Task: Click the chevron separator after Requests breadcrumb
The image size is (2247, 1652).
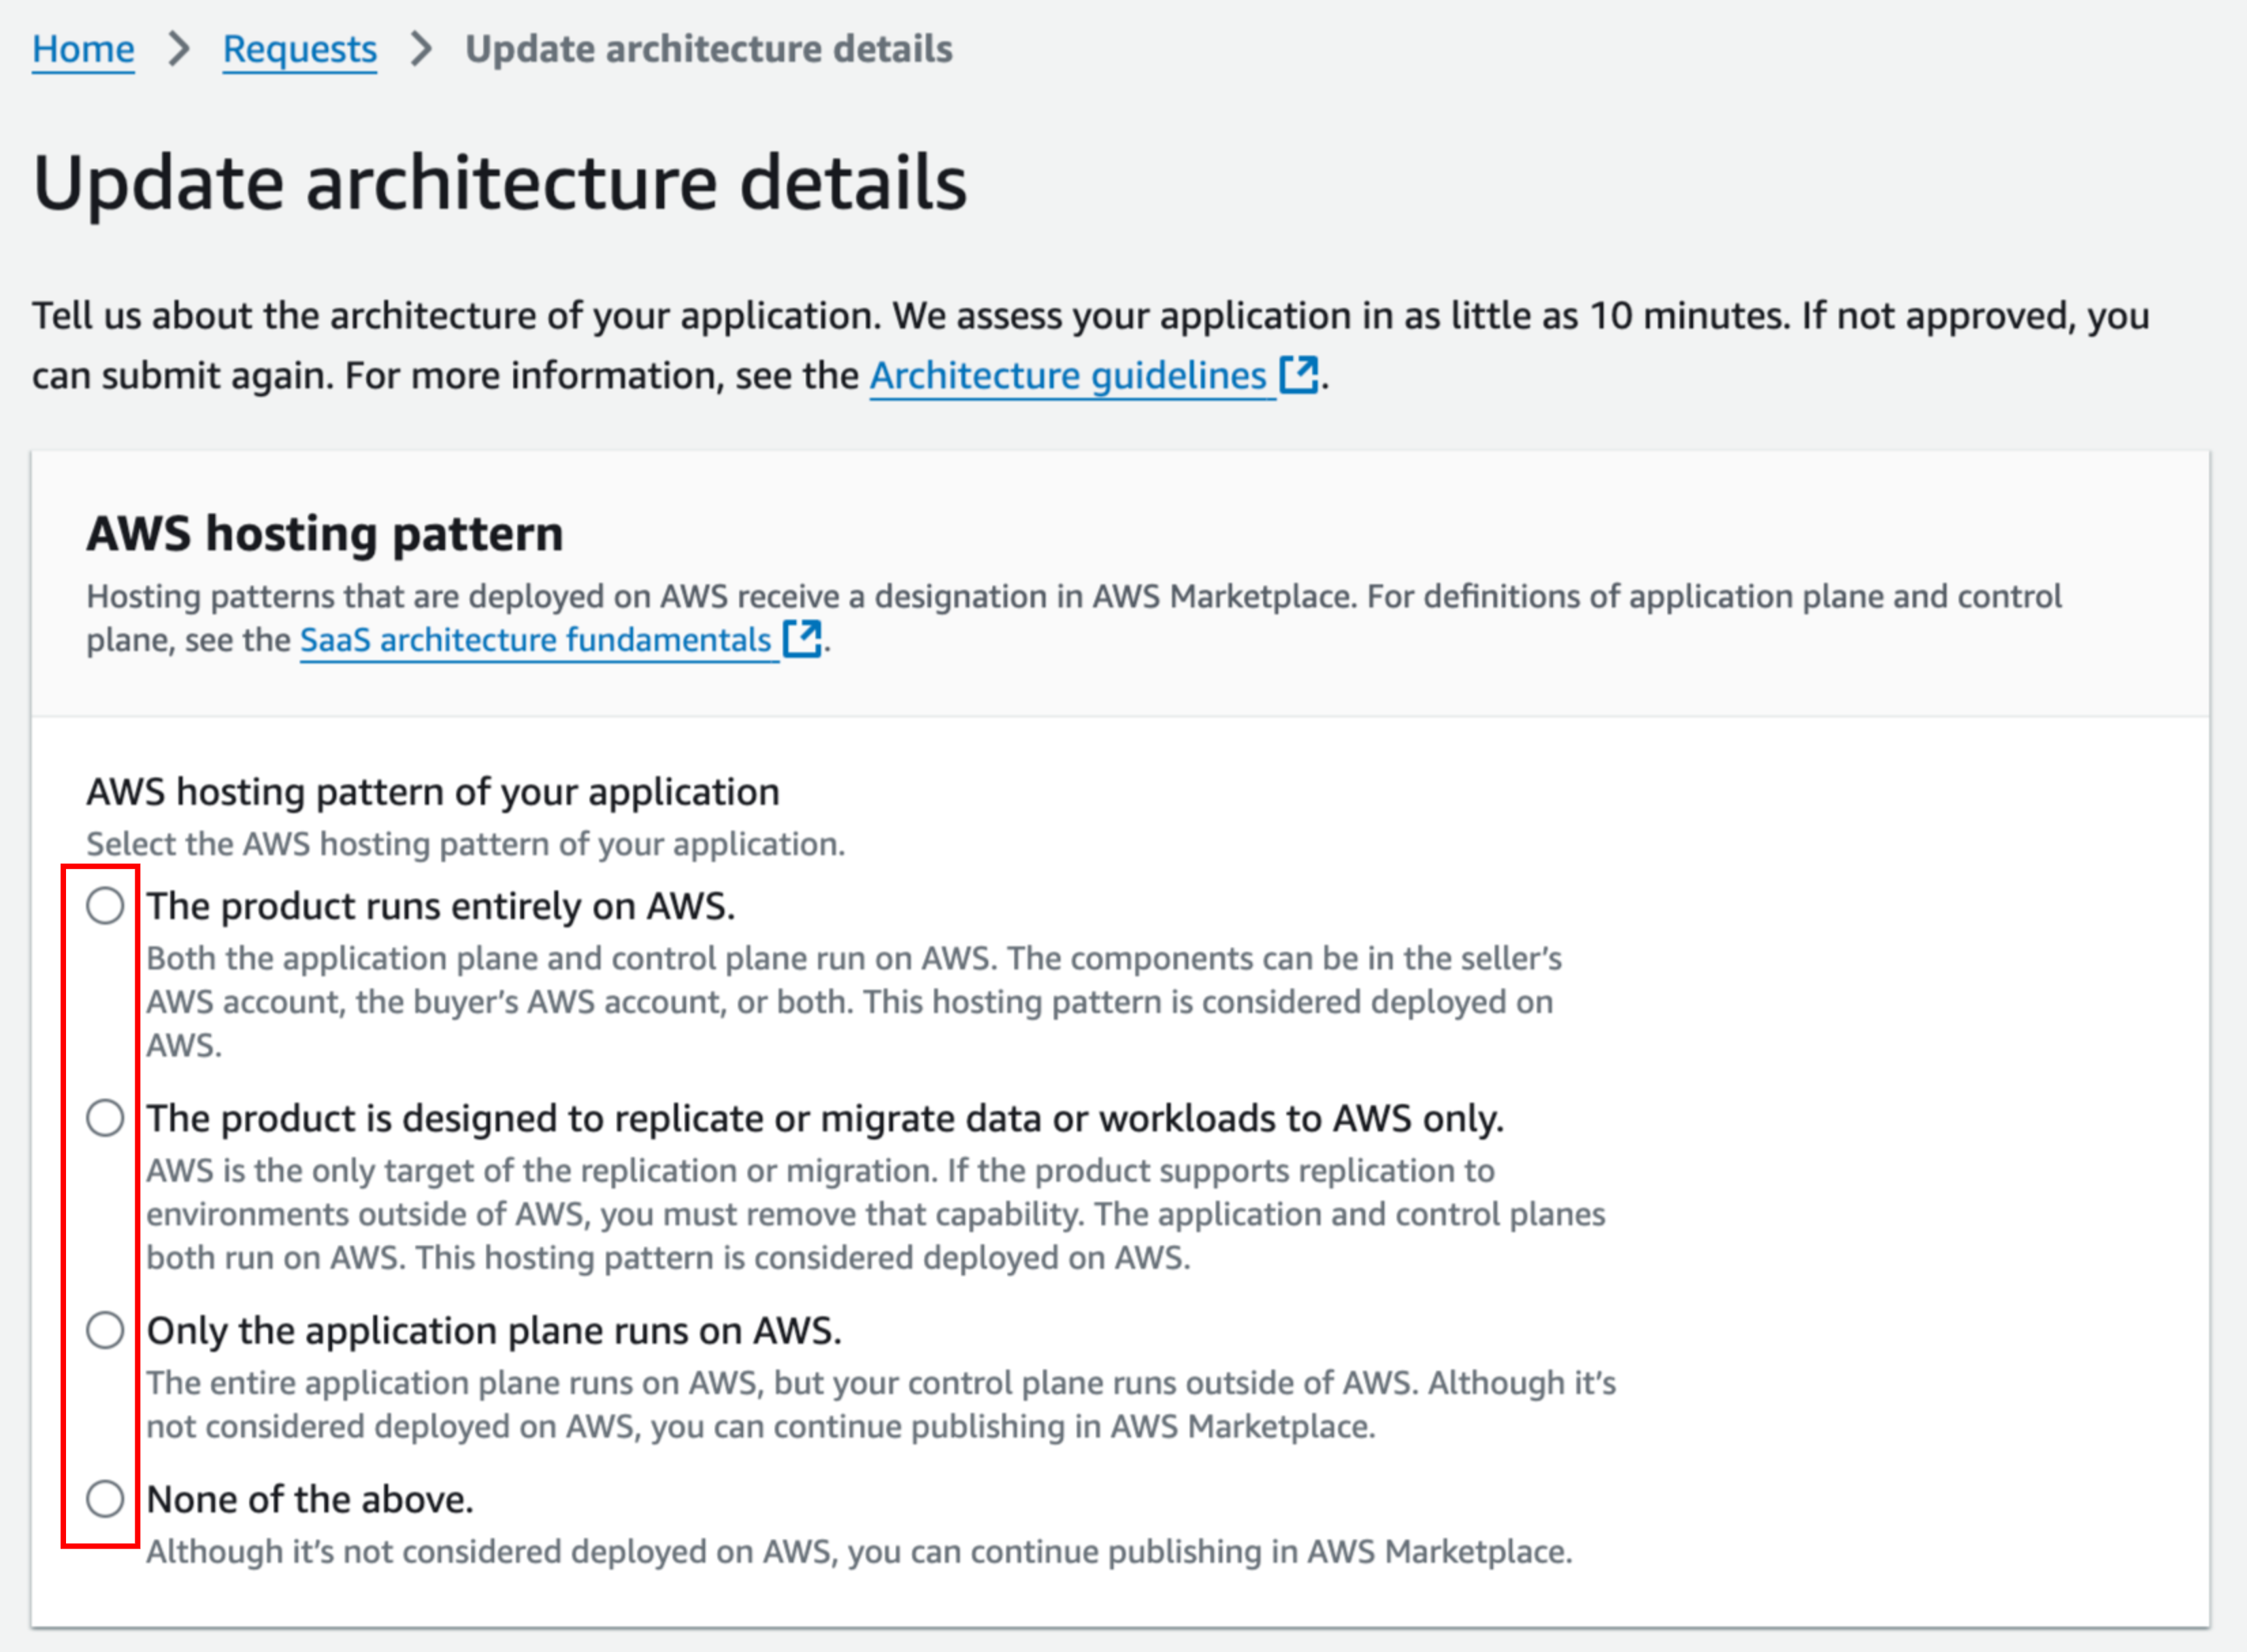Action: (422, 49)
